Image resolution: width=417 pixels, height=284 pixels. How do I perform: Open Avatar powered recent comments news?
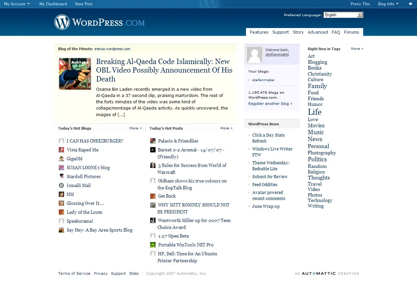click(x=269, y=195)
